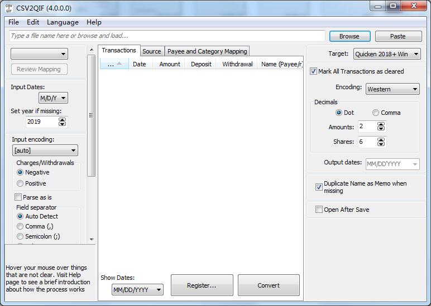The height and width of the screenshot is (306, 431).
Task: Switch to the Source tab
Action: (x=152, y=51)
